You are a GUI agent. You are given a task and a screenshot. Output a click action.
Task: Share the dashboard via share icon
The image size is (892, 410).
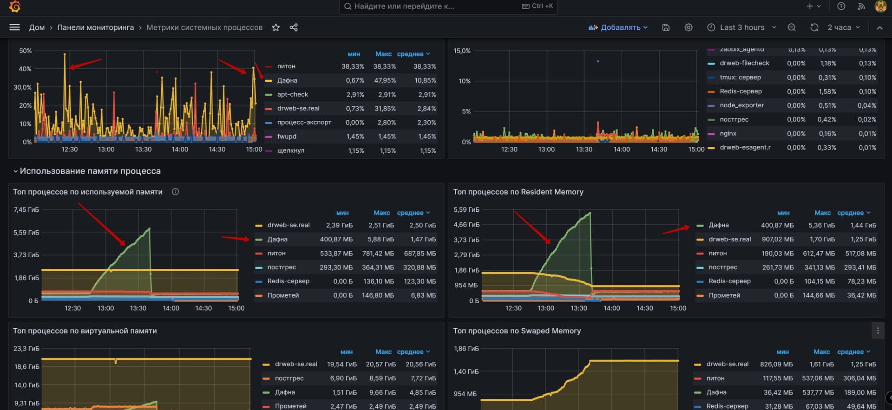(x=294, y=27)
